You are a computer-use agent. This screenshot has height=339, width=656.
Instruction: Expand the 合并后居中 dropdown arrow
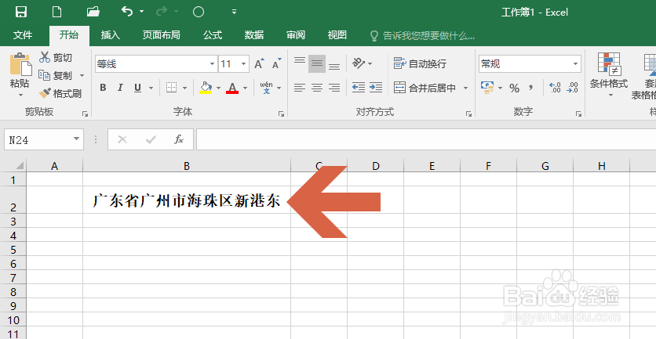465,88
